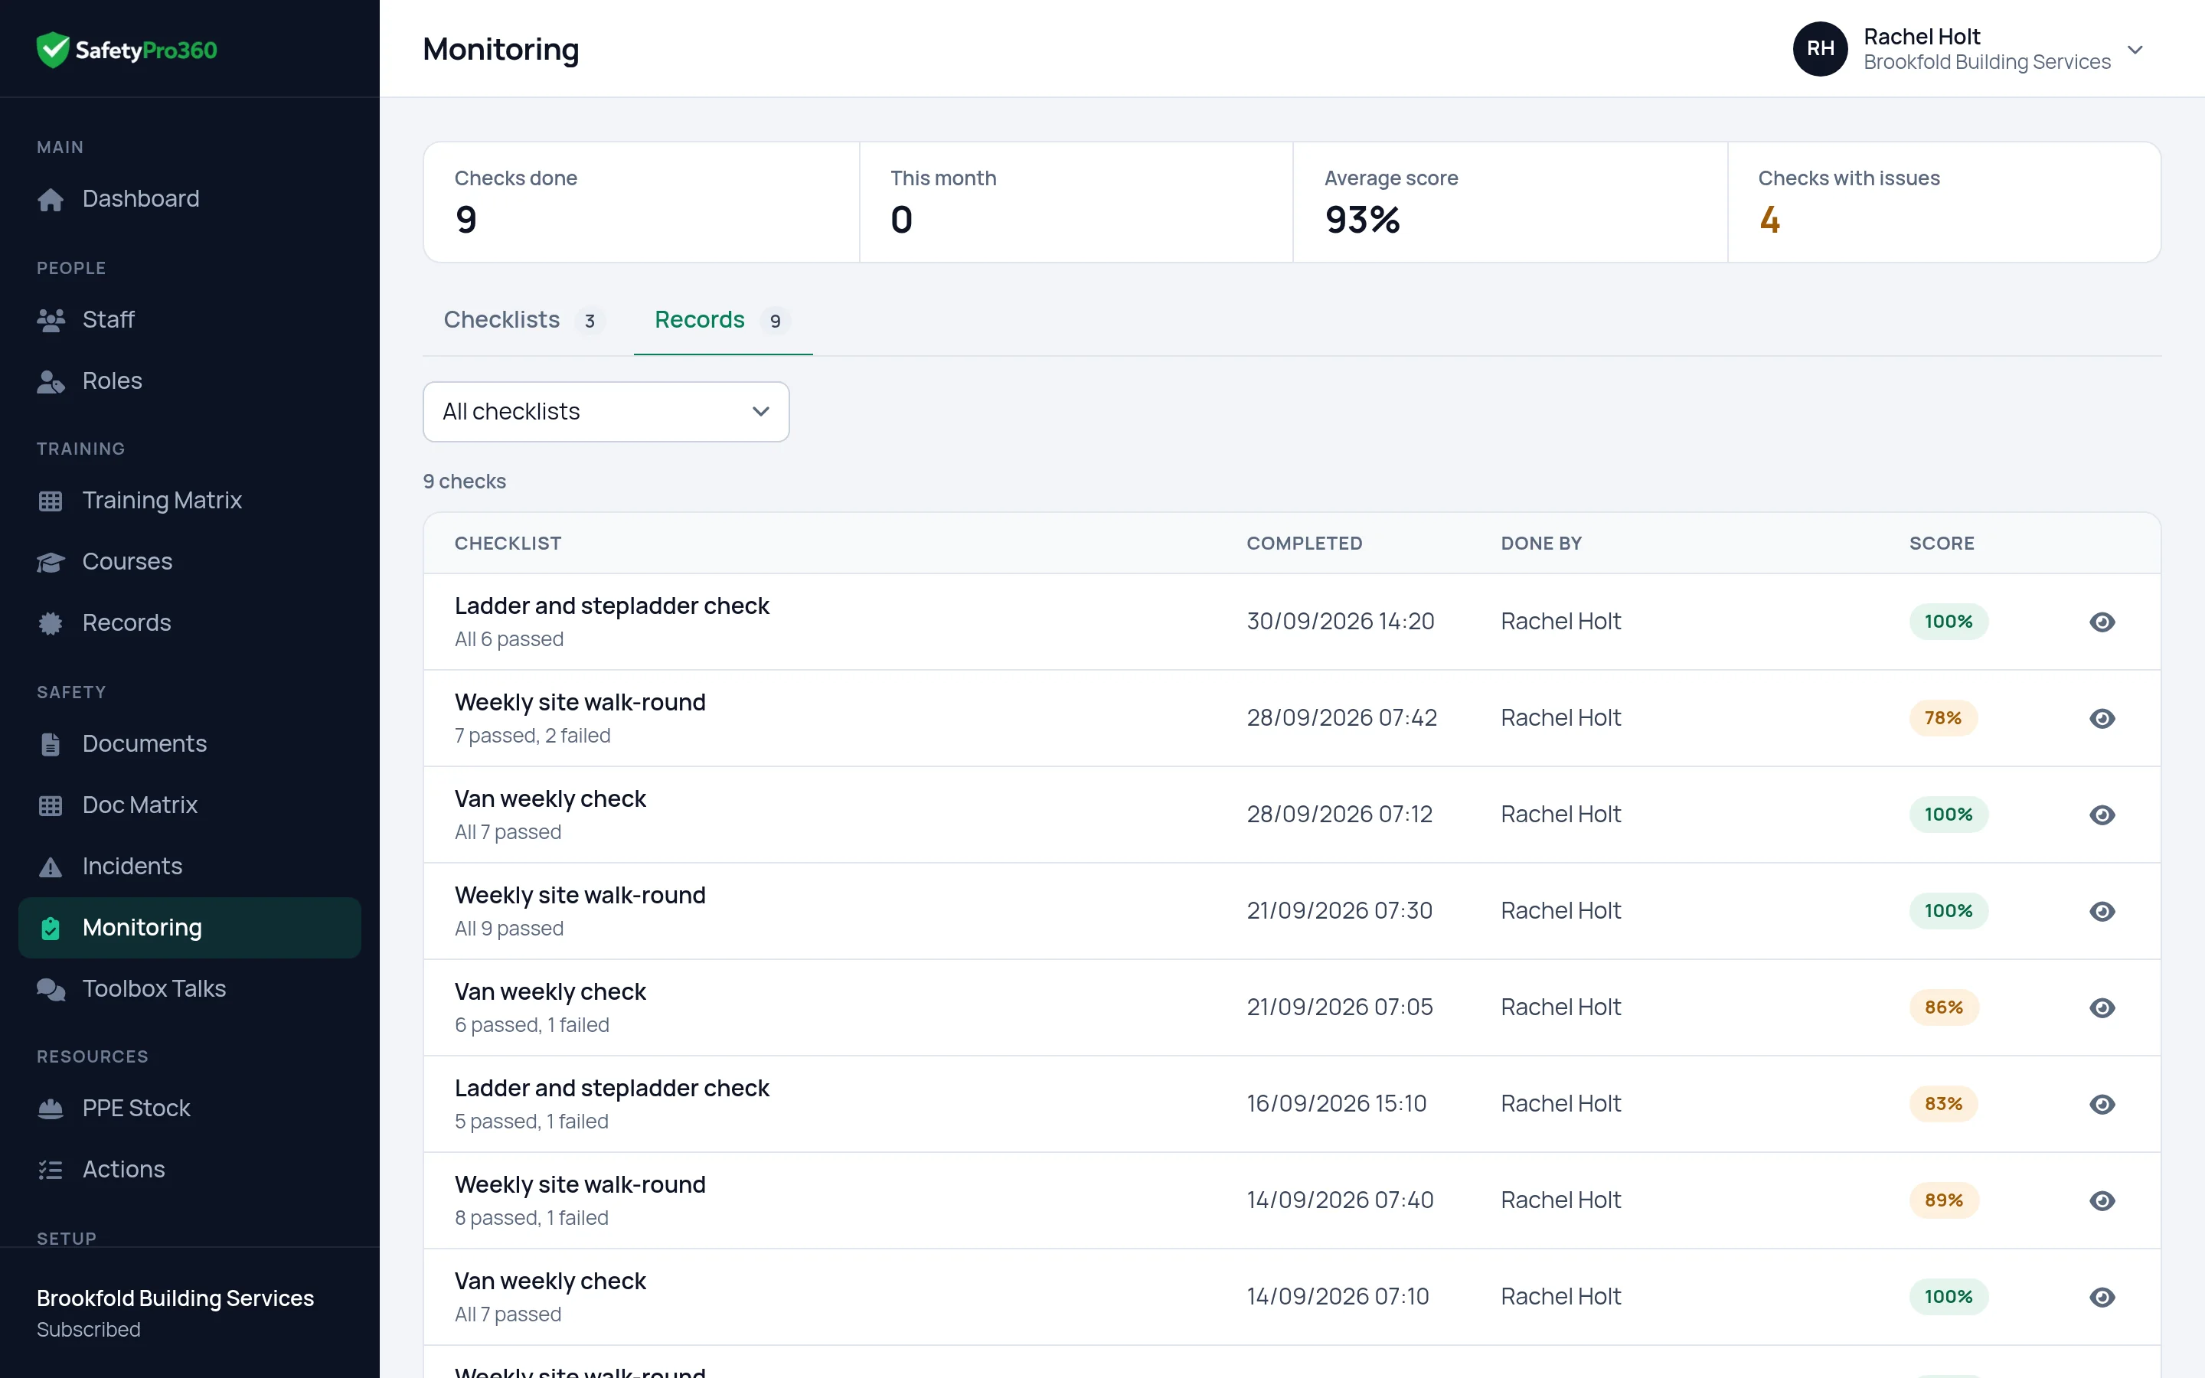The width and height of the screenshot is (2205, 1378).
Task: Open the All checklists filter dropdown
Action: (x=606, y=412)
